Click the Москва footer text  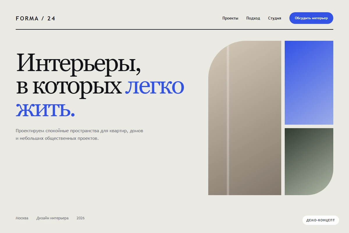pos(22,218)
